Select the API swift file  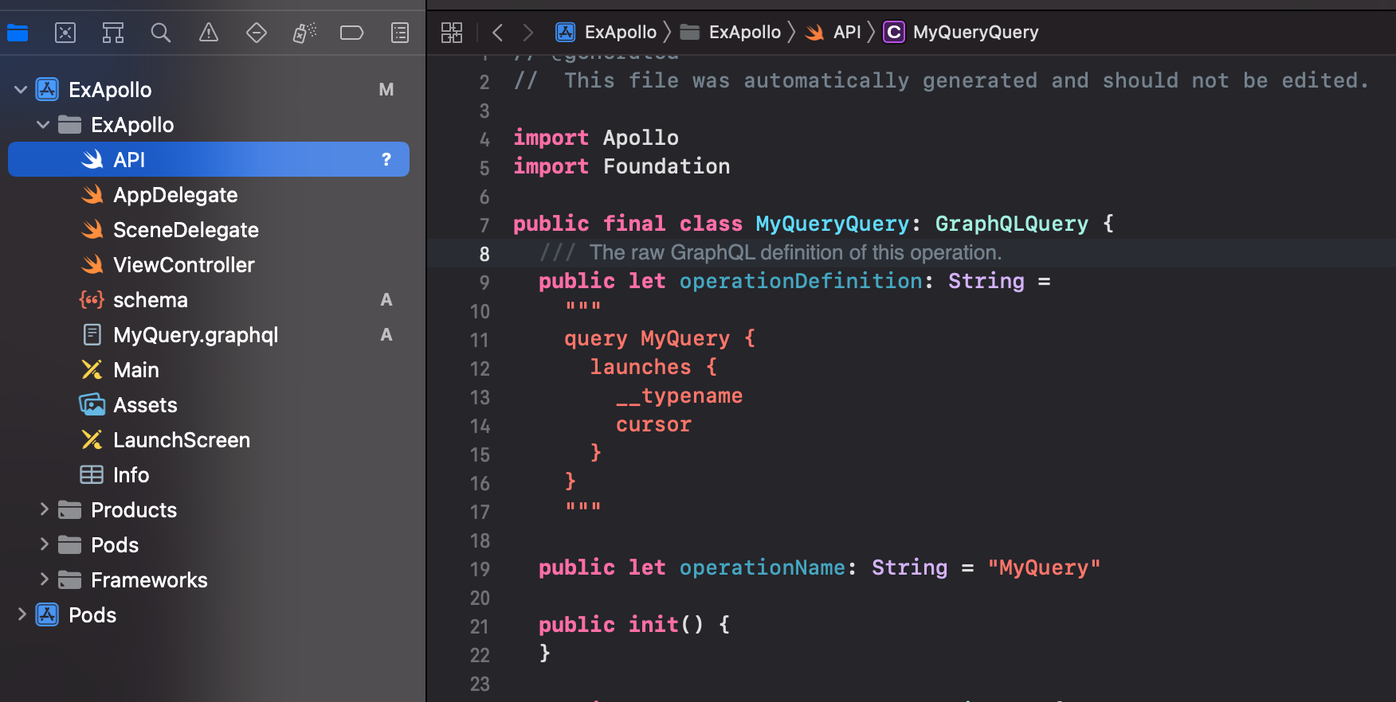coord(209,159)
